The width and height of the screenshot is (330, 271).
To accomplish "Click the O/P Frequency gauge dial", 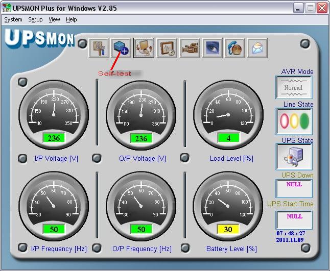I will pyautogui.click(x=141, y=206).
